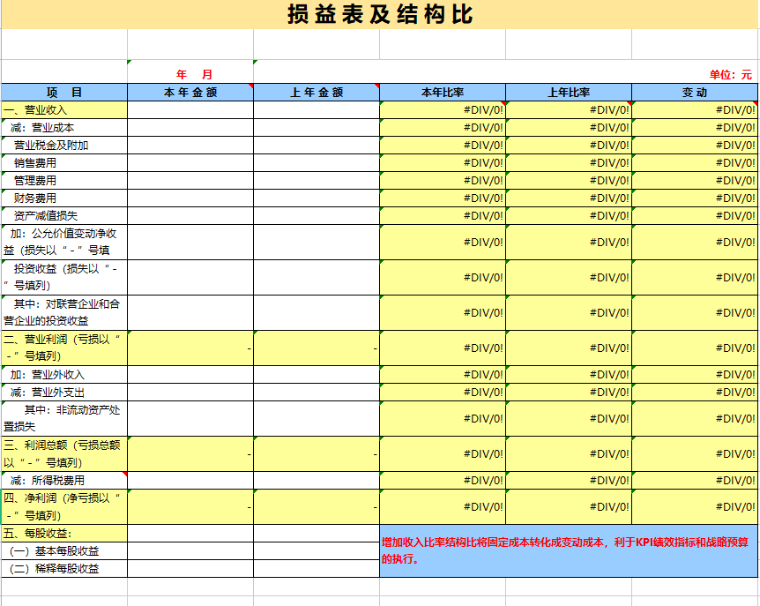Click the 三、利润总额 label cell

63,452
